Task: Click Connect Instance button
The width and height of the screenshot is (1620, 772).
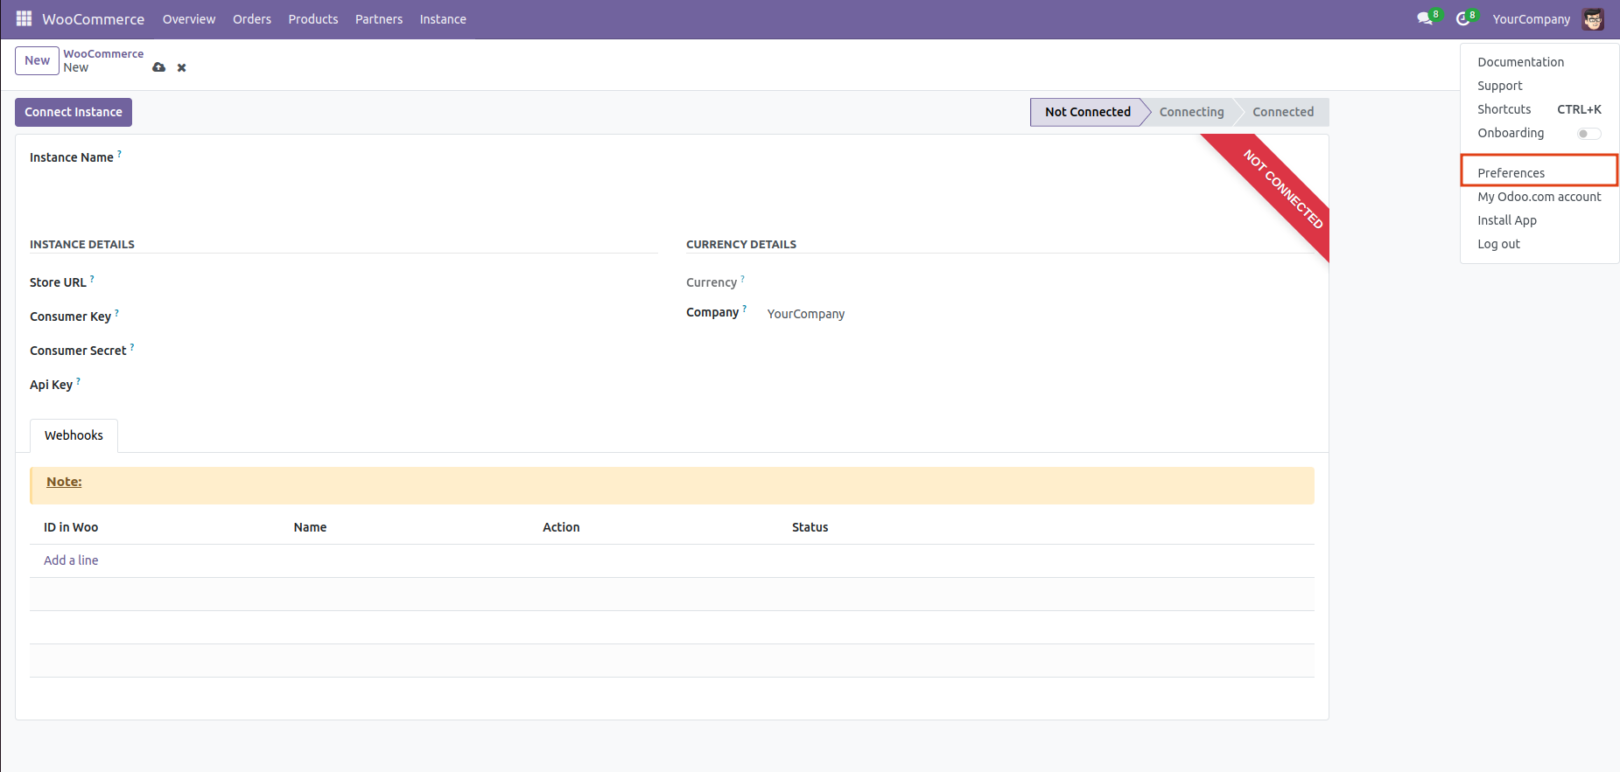Action: (x=74, y=112)
